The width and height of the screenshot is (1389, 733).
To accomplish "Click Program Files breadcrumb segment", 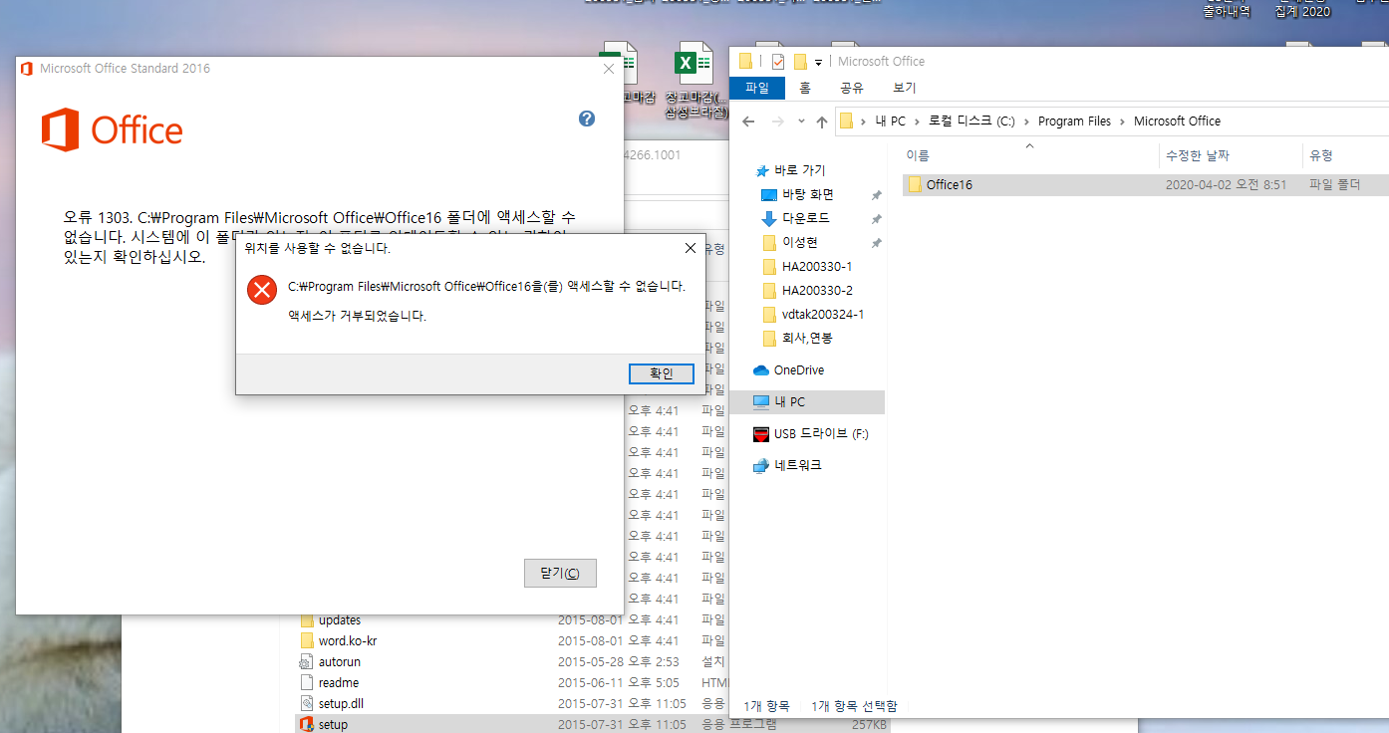I will (x=1074, y=122).
